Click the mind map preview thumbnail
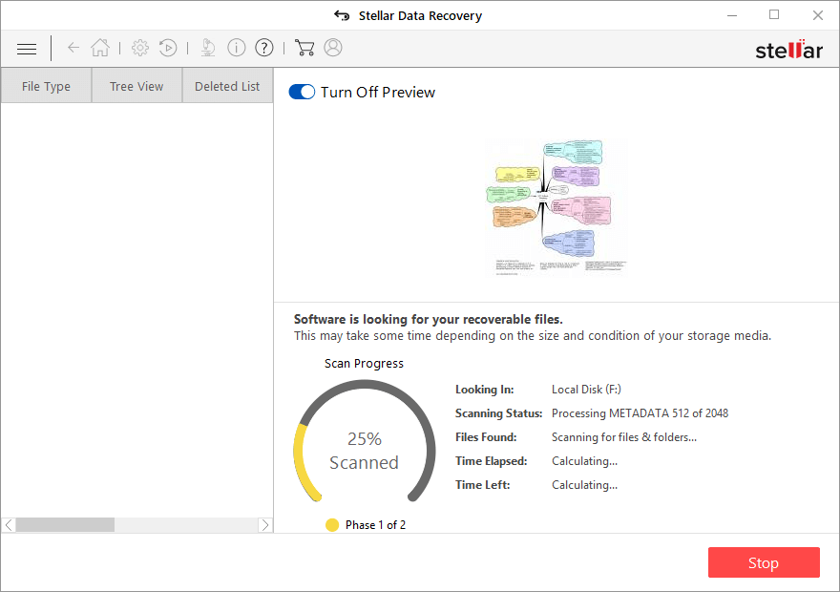This screenshot has width=840, height=592. (x=557, y=207)
